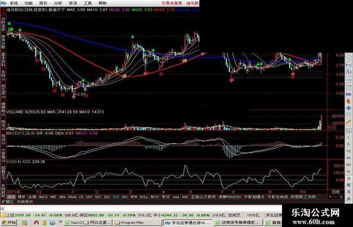Open the 工具 menu
Image resolution: width=353 pixels, height=227 pixels.
(87, 3)
